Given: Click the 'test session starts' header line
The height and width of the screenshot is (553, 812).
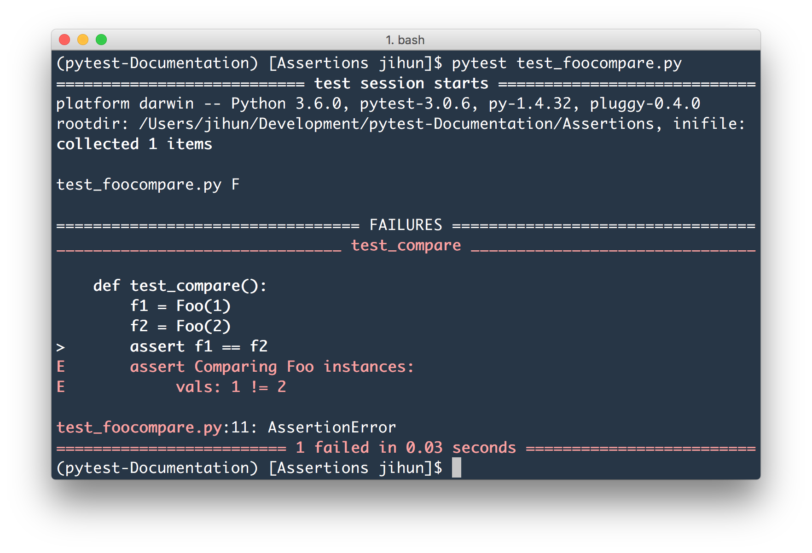Looking at the screenshot, I should tap(401, 84).
